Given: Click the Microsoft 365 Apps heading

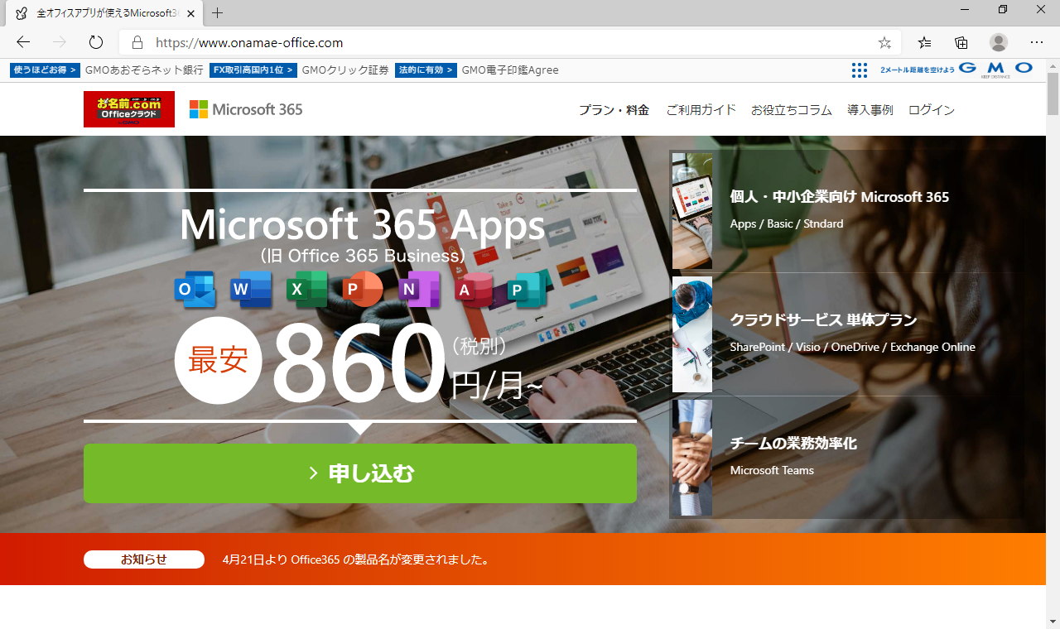Looking at the screenshot, I should tap(362, 224).
